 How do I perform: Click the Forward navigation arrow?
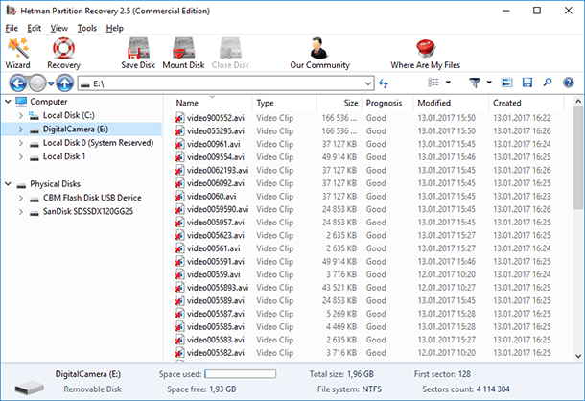pos(37,83)
